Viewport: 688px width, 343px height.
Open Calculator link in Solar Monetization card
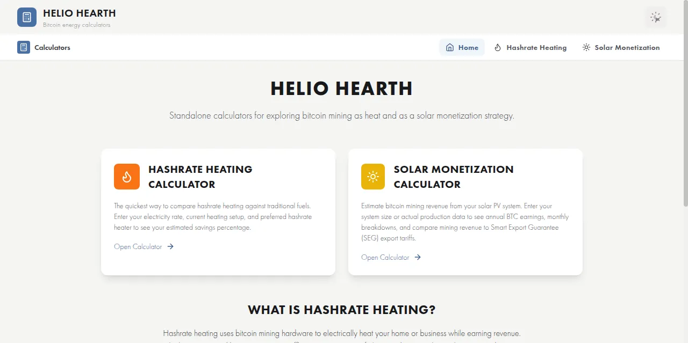(x=391, y=257)
